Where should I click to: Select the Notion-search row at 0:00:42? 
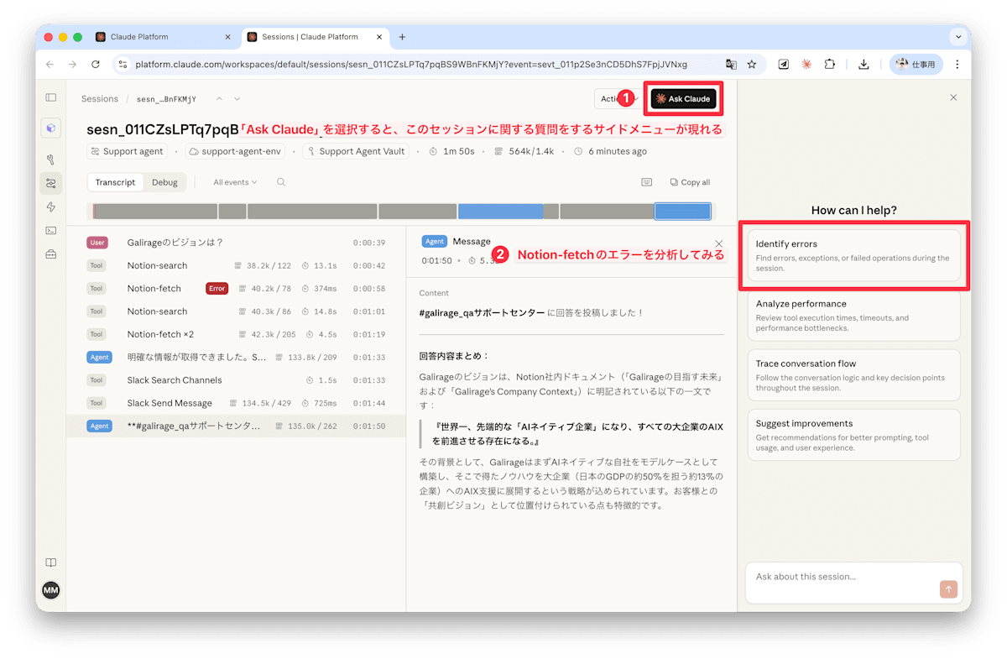click(236, 265)
